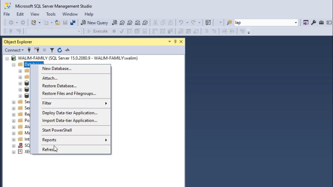Click into the 'lap' find input field

[x=264, y=23]
